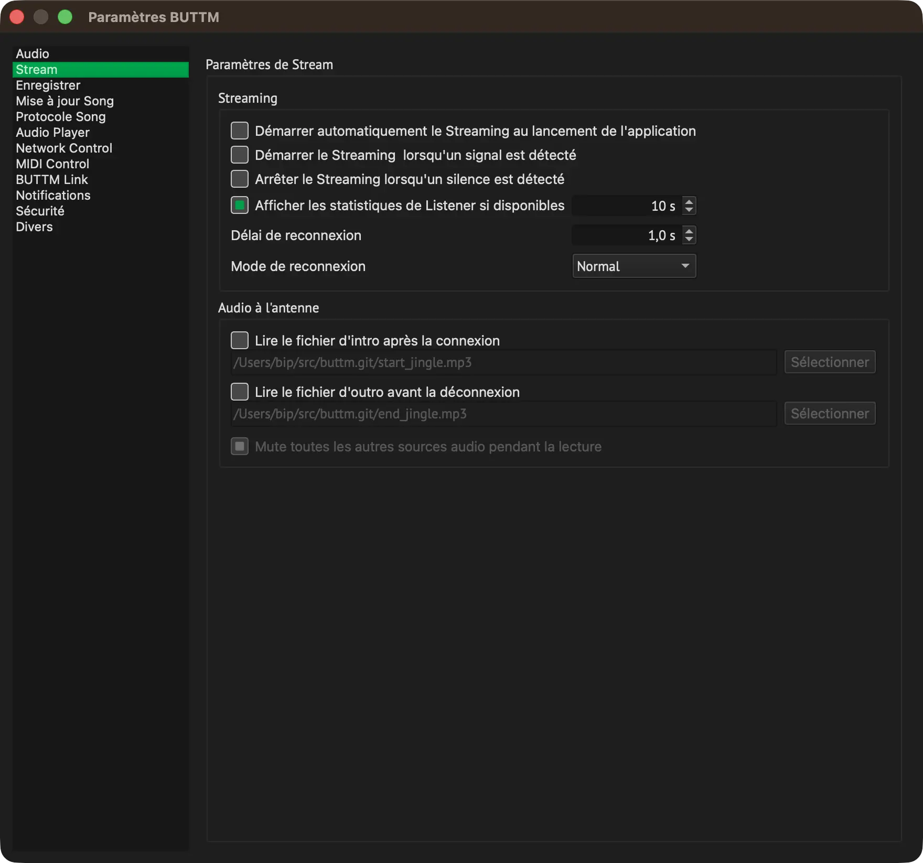
Task: Decrease Délai de reconnexion with down arrow
Action: click(689, 239)
